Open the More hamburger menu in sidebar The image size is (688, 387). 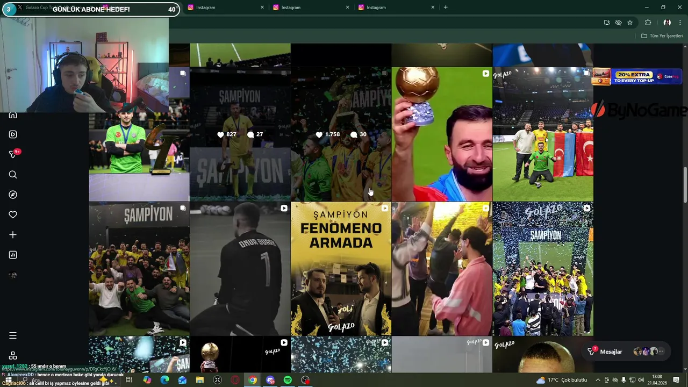click(x=13, y=335)
